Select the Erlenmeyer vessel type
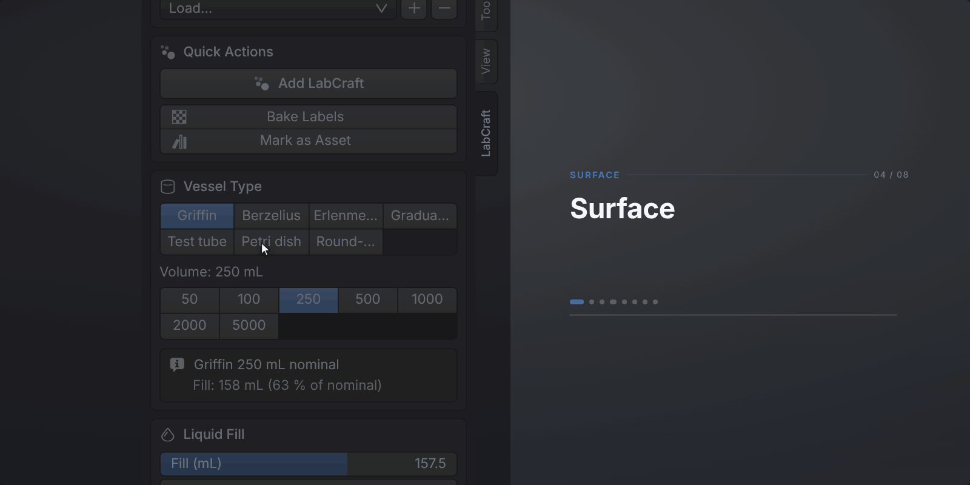 point(346,216)
